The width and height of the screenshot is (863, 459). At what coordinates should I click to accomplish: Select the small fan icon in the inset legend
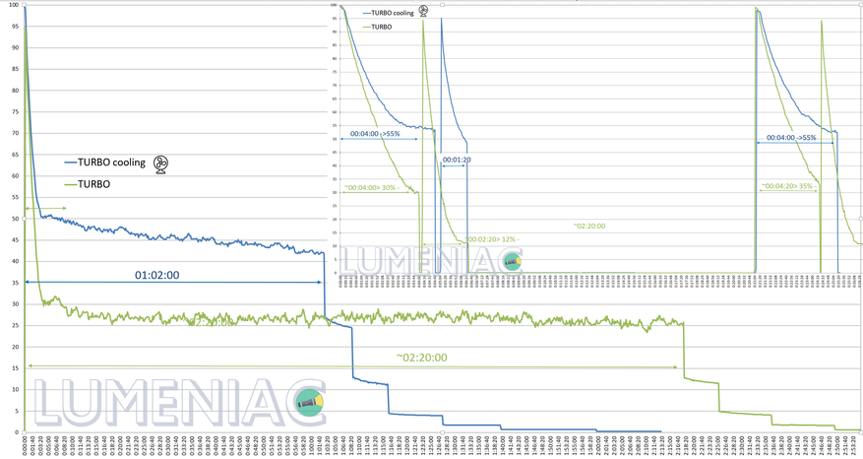423,11
